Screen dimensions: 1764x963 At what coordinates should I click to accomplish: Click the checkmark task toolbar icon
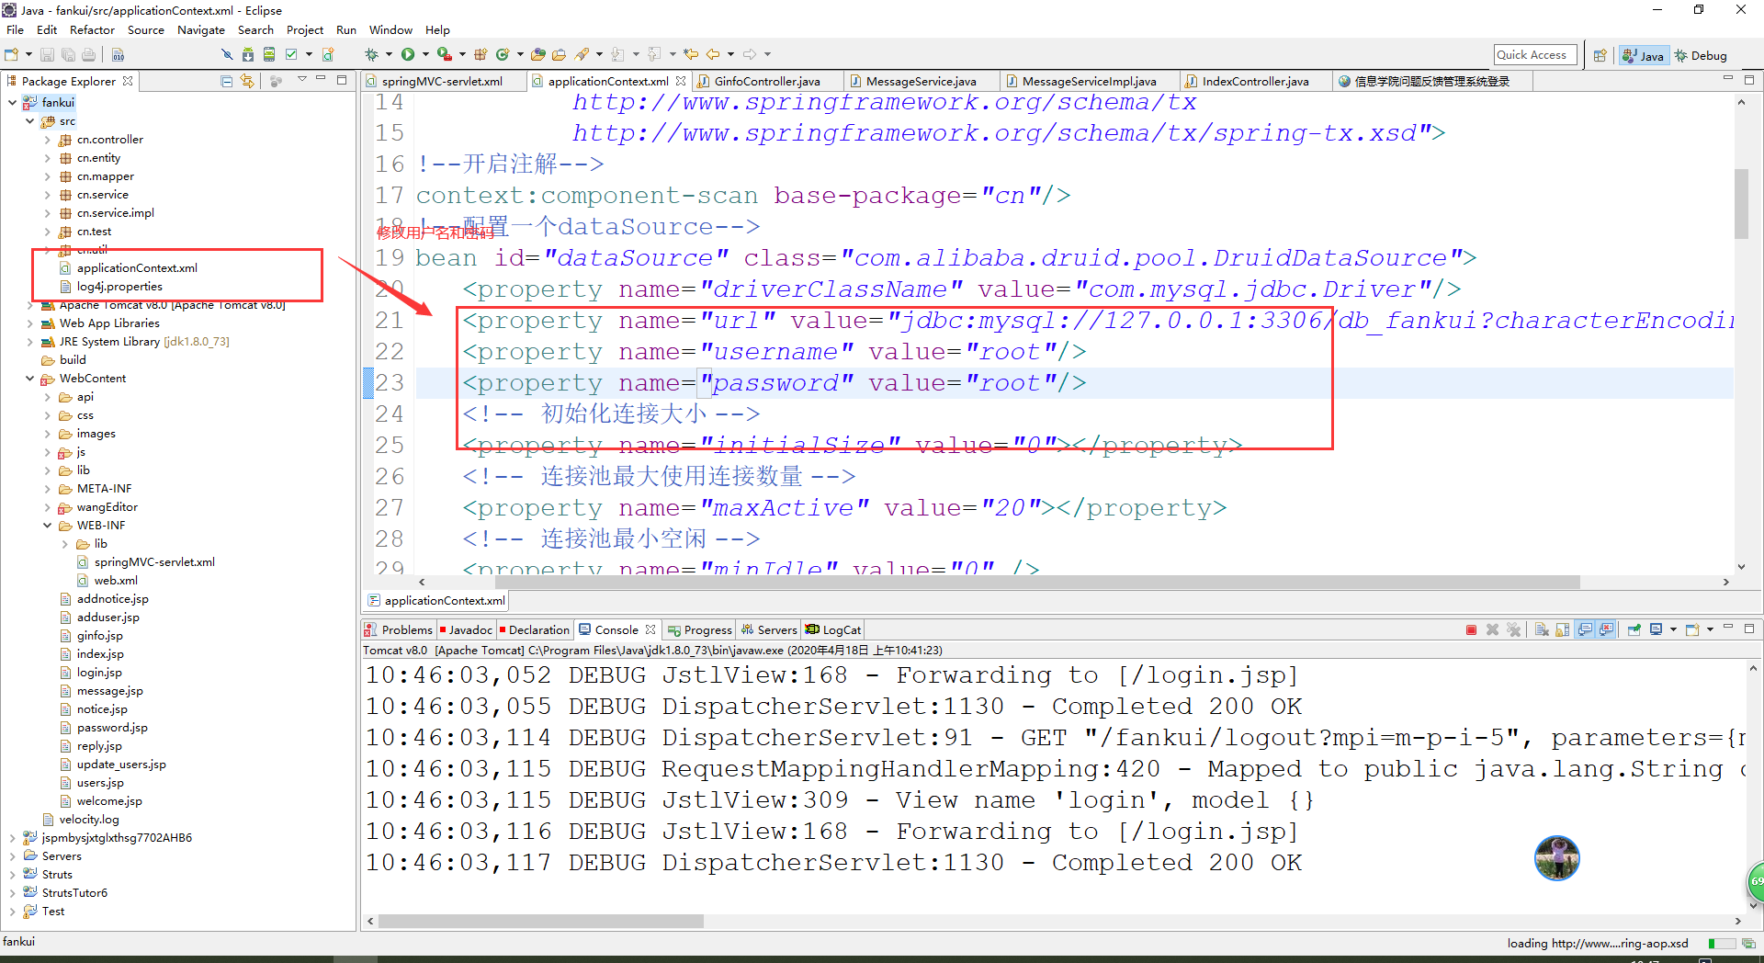[x=291, y=55]
